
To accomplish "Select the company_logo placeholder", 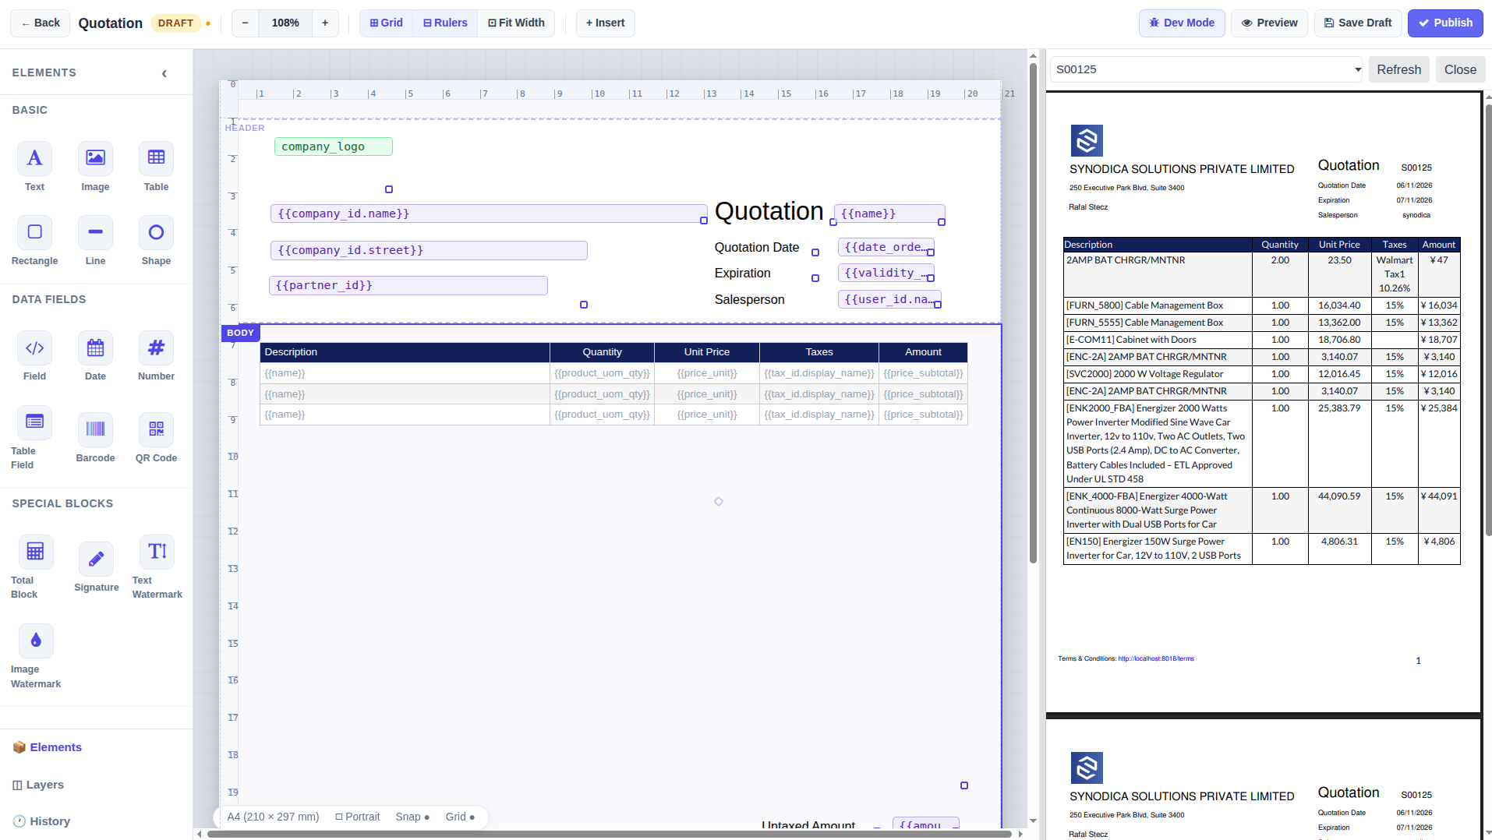I will (334, 146).
